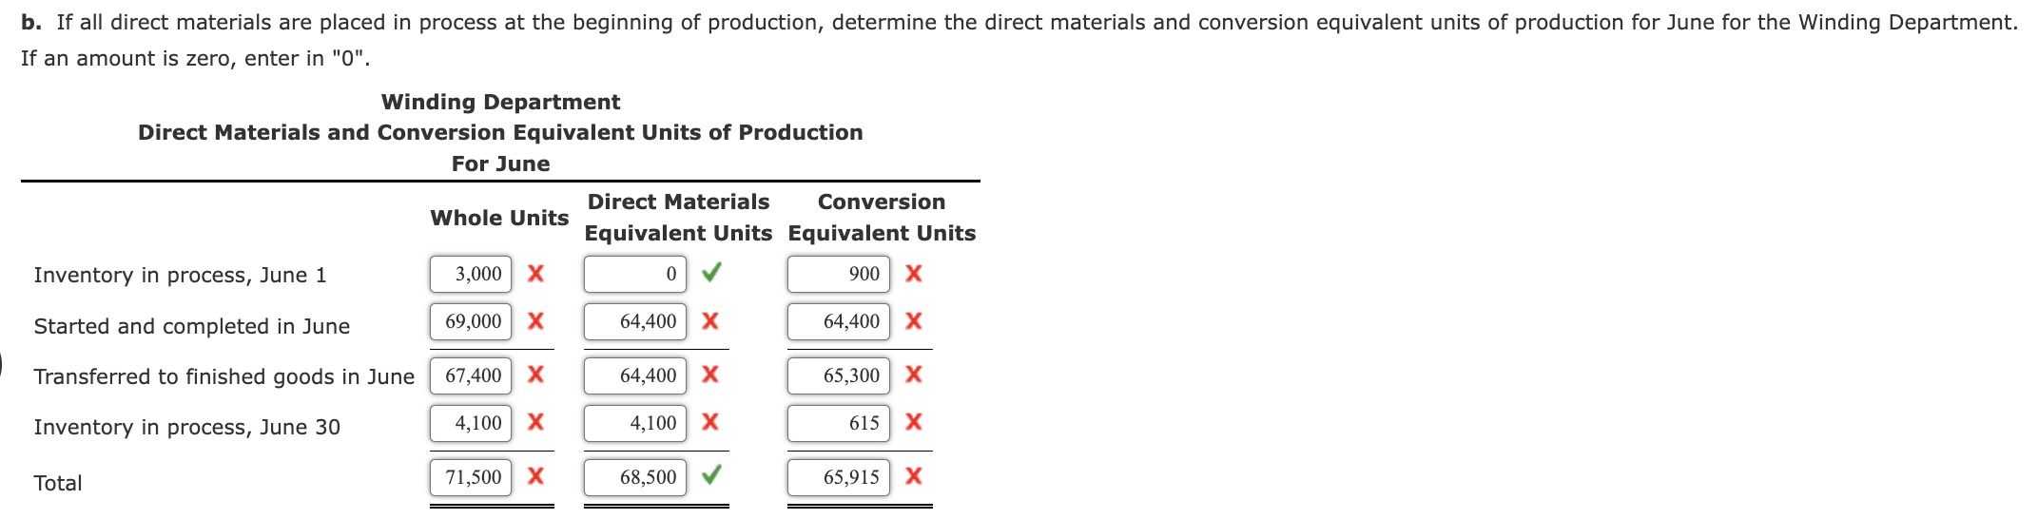
Task: Click red X beside 900 conversion units field
Action: click(x=913, y=274)
